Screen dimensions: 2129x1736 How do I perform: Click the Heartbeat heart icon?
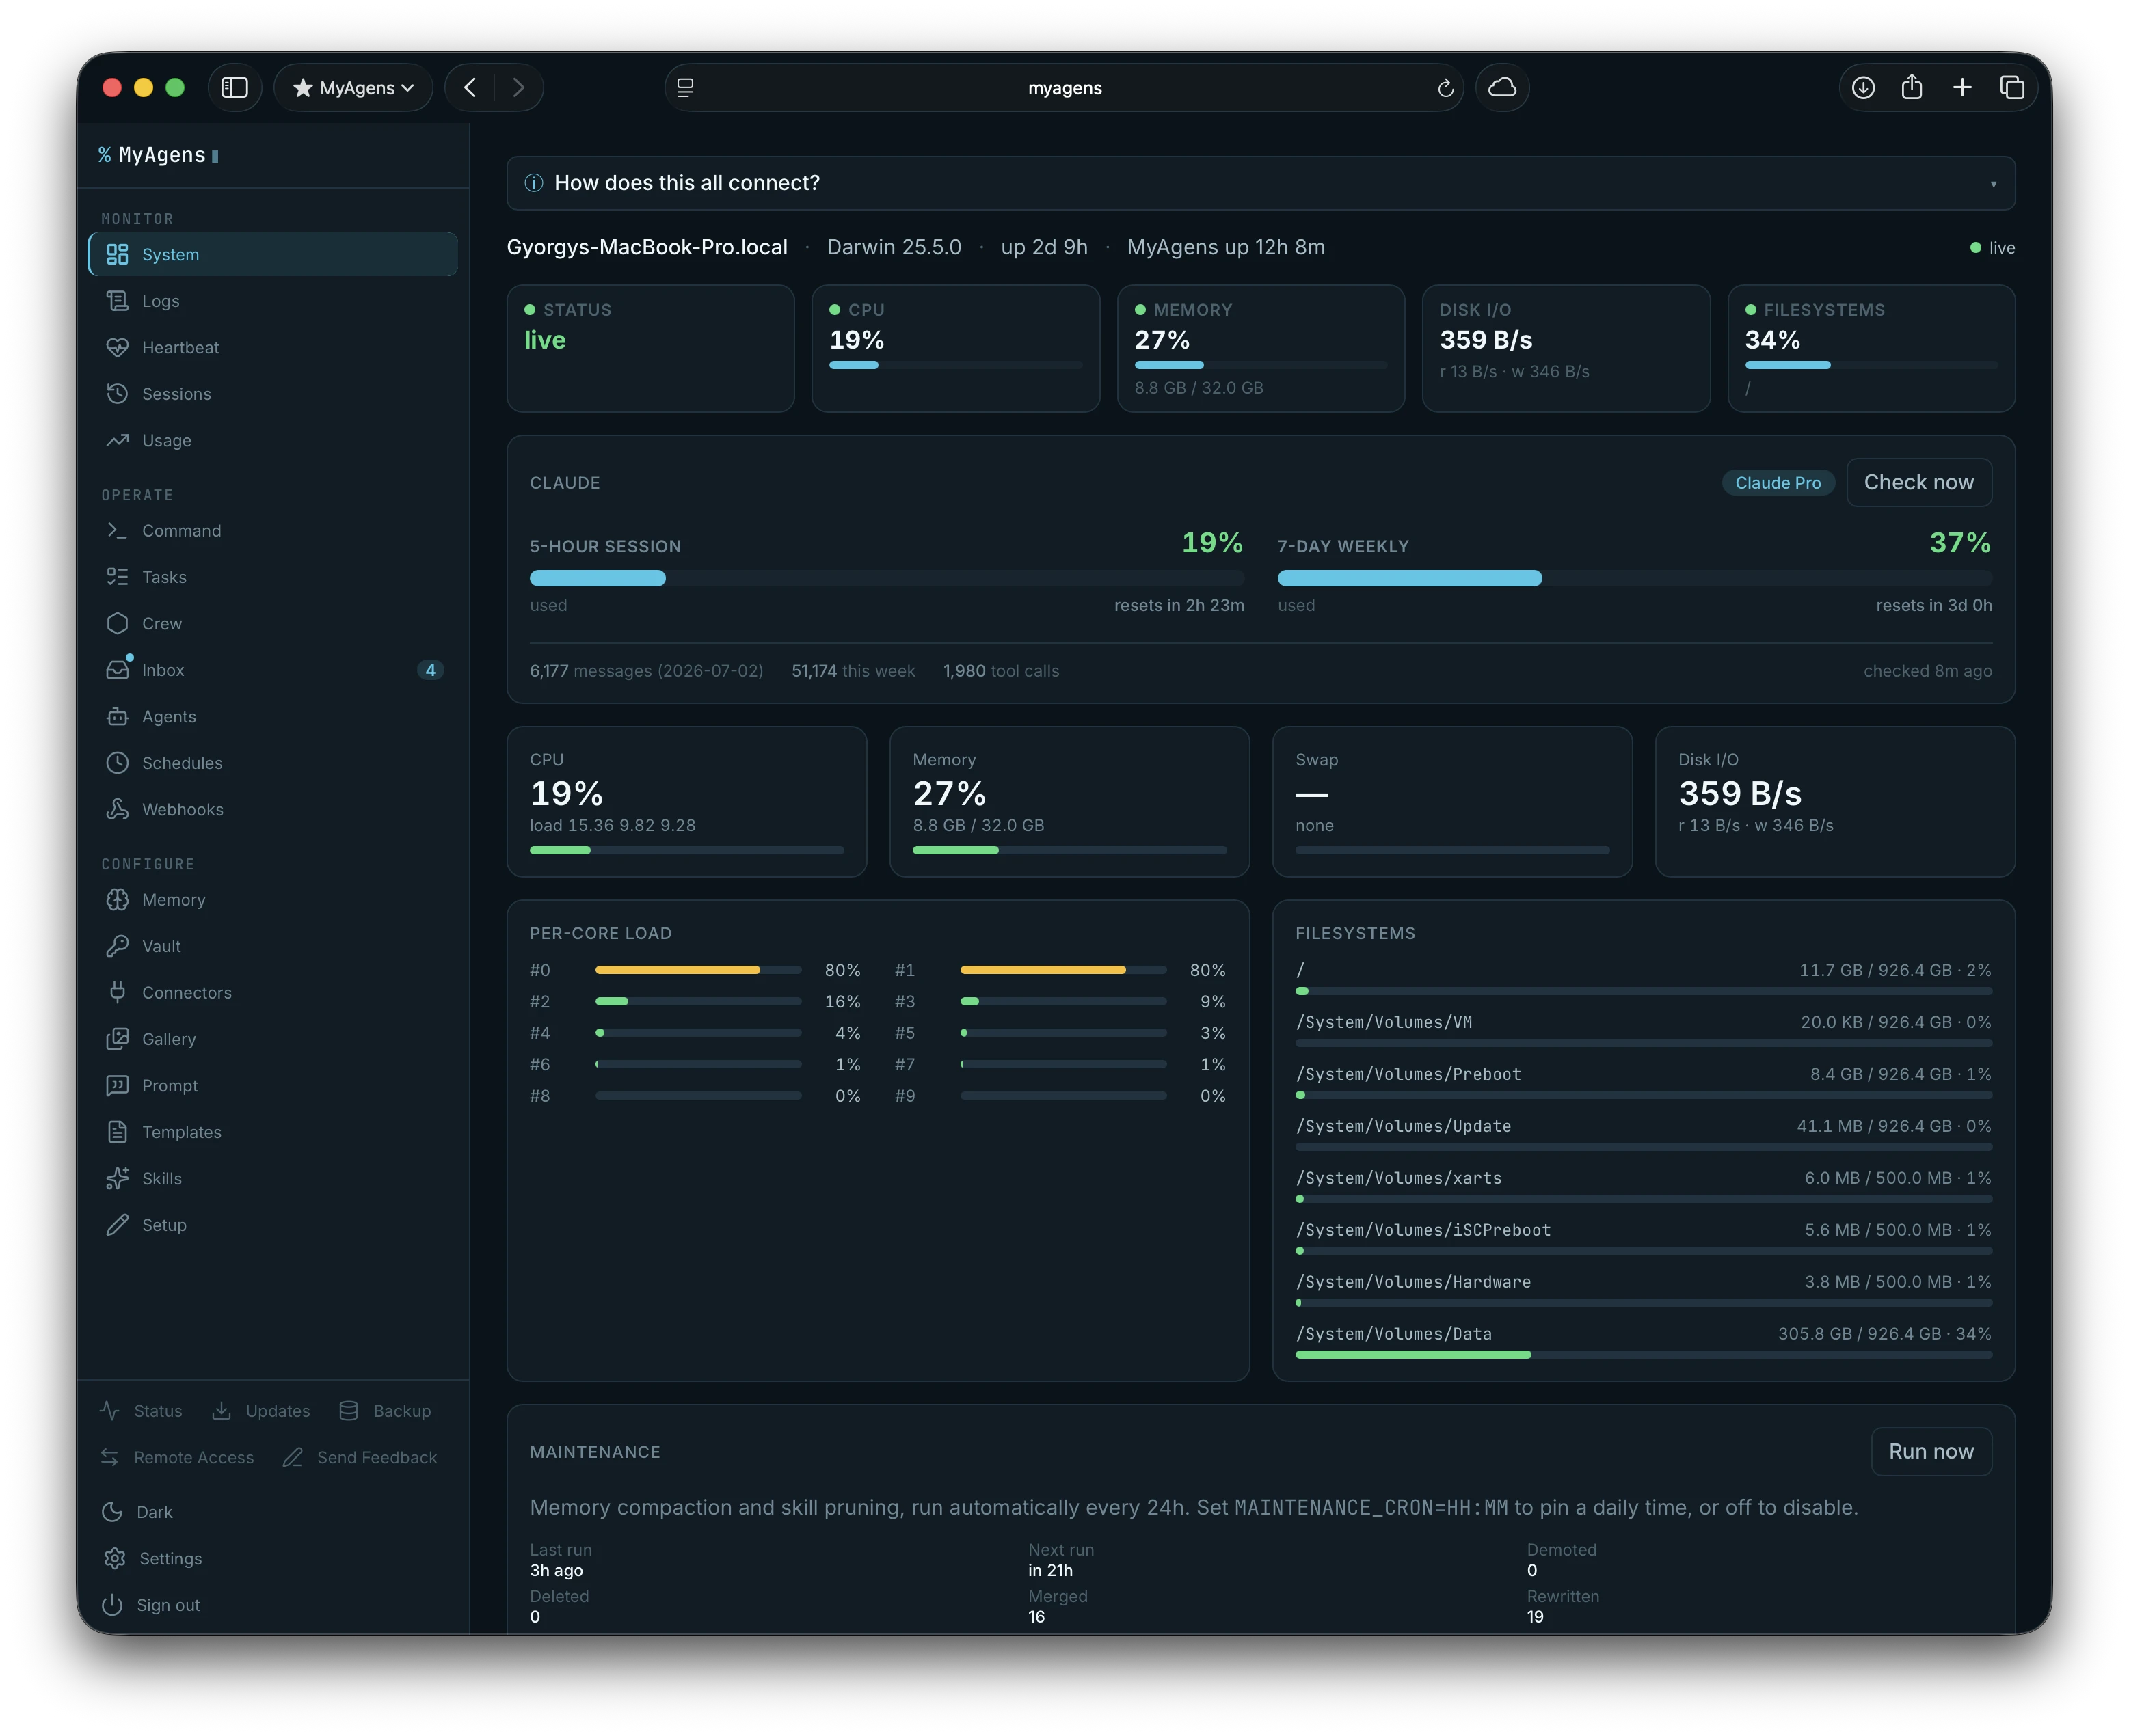117,347
